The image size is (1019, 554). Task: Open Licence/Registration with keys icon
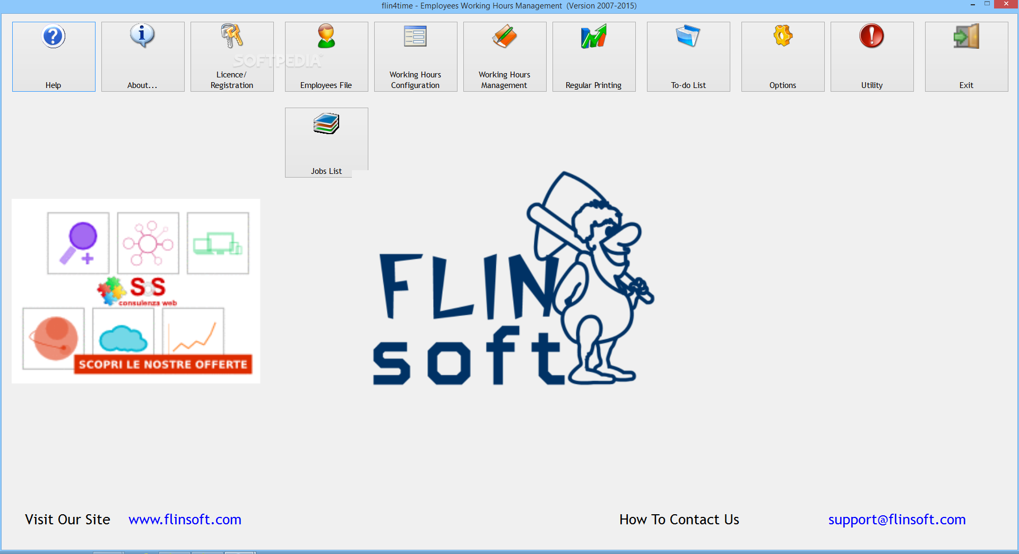coord(232,57)
